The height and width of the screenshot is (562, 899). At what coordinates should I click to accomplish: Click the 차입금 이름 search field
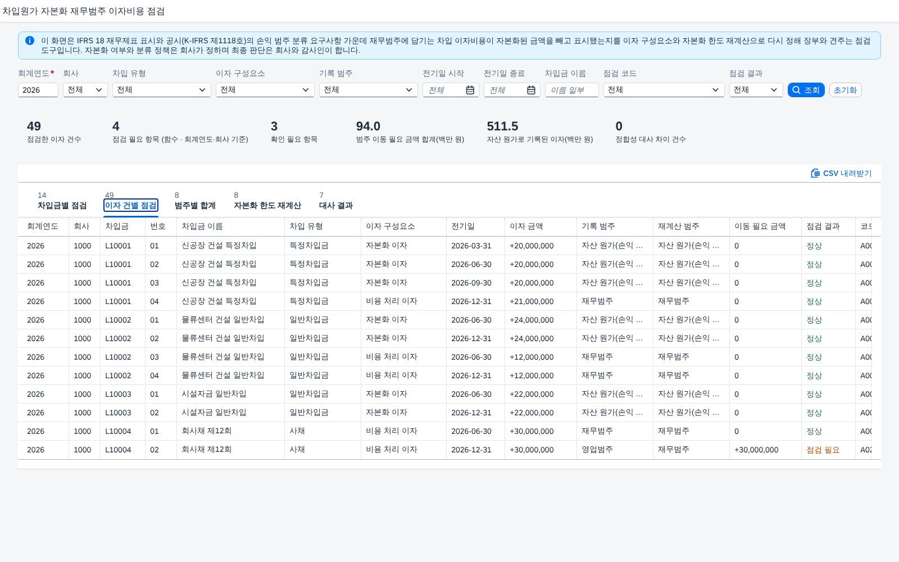[571, 90]
